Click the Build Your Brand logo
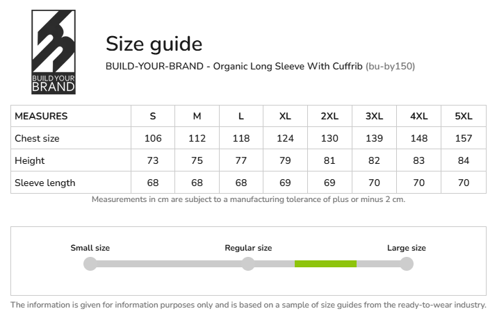The height and width of the screenshot is (327, 497). [x=54, y=52]
